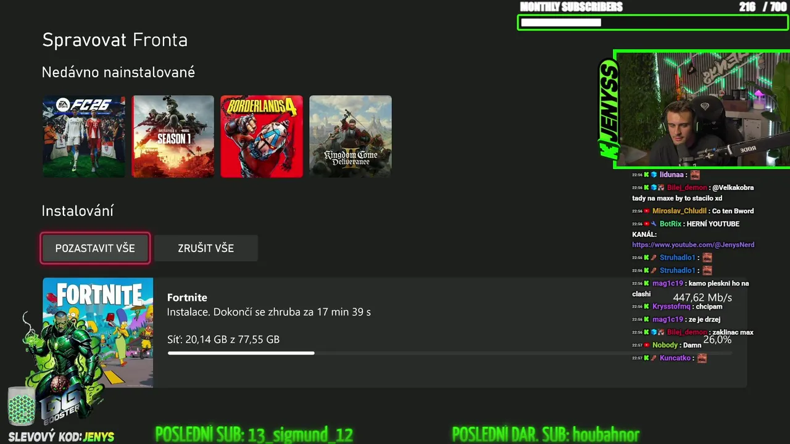Click the emote in Kuncatko's message

(702, 358)
